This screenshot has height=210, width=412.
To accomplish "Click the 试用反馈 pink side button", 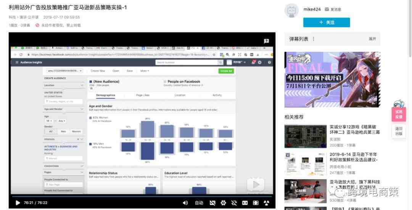I will pyautogui.click(x=399, y=114).
